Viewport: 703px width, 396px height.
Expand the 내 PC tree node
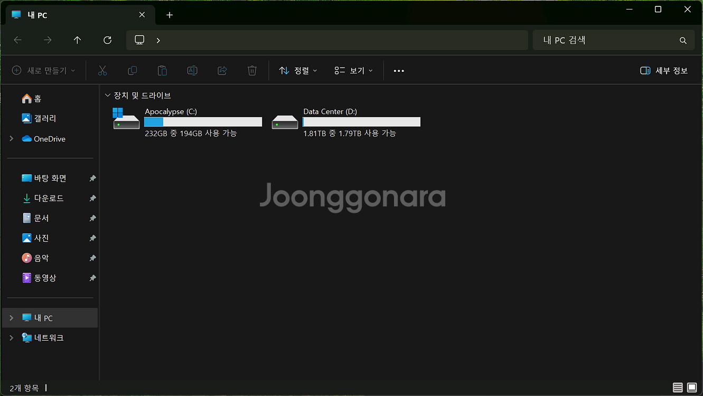[x=12, y=318]
